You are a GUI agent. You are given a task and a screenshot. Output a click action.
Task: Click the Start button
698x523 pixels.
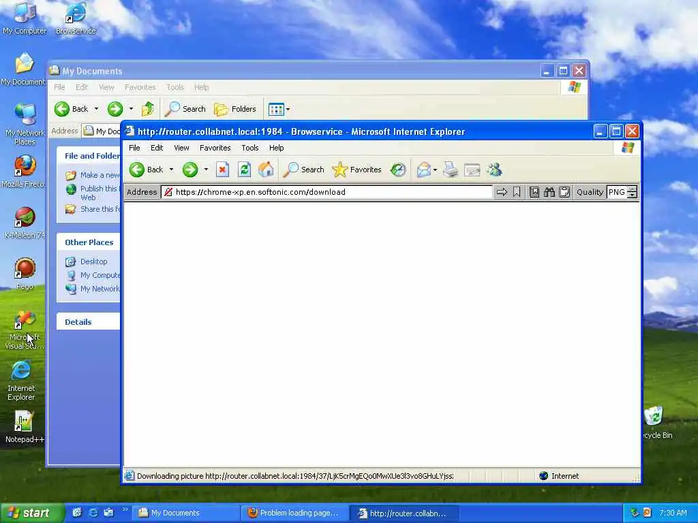(x=31, y=513)
